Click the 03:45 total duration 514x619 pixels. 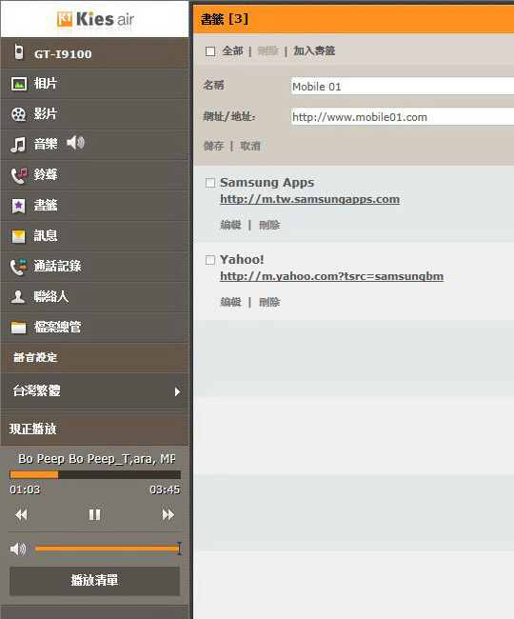click(x=165, y=489)
